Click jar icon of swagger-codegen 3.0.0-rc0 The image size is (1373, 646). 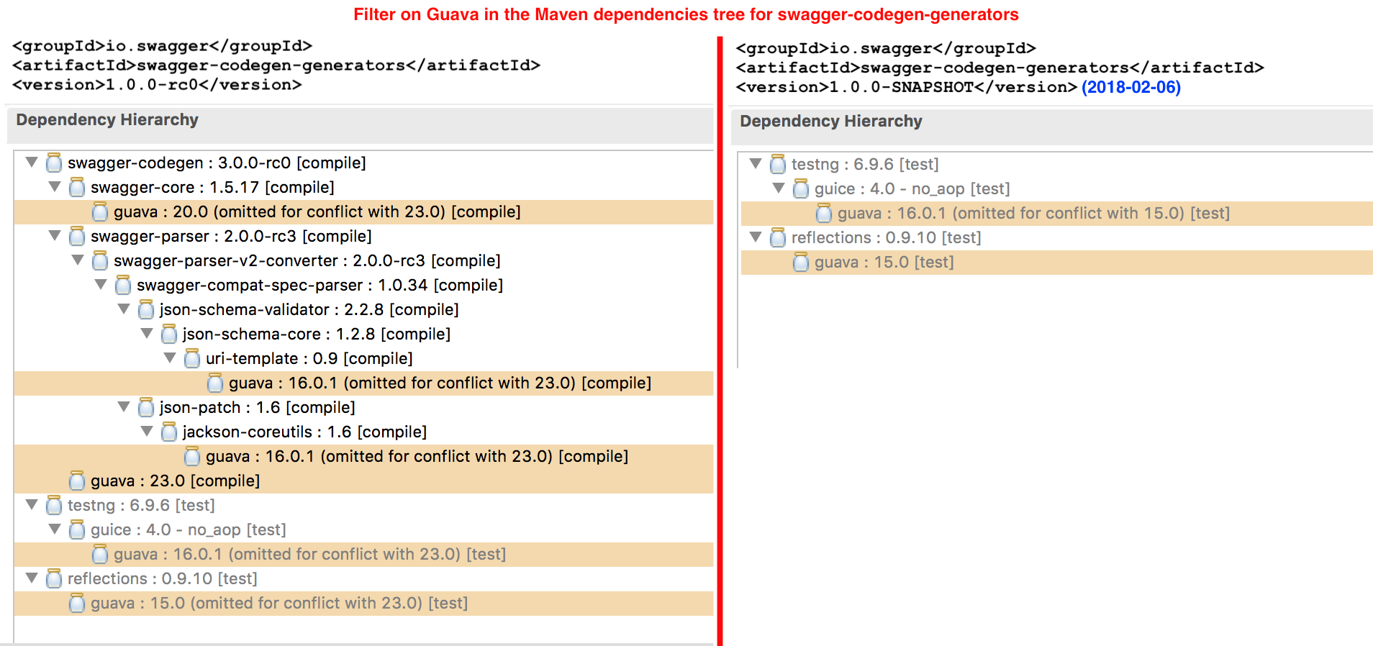point(54,163)
